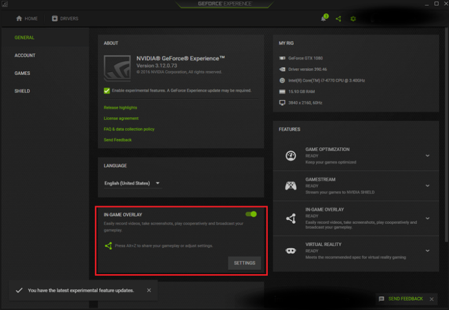This screenshot has width=449, height=310.
Task: Click the Game Optimization gauge icon
Action: click(291, 156)
